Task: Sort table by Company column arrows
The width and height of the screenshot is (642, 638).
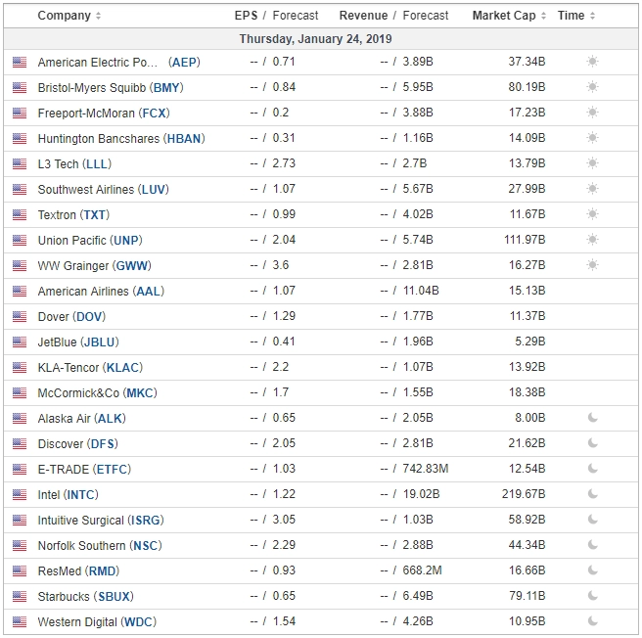Action: [x=98, y=16]
